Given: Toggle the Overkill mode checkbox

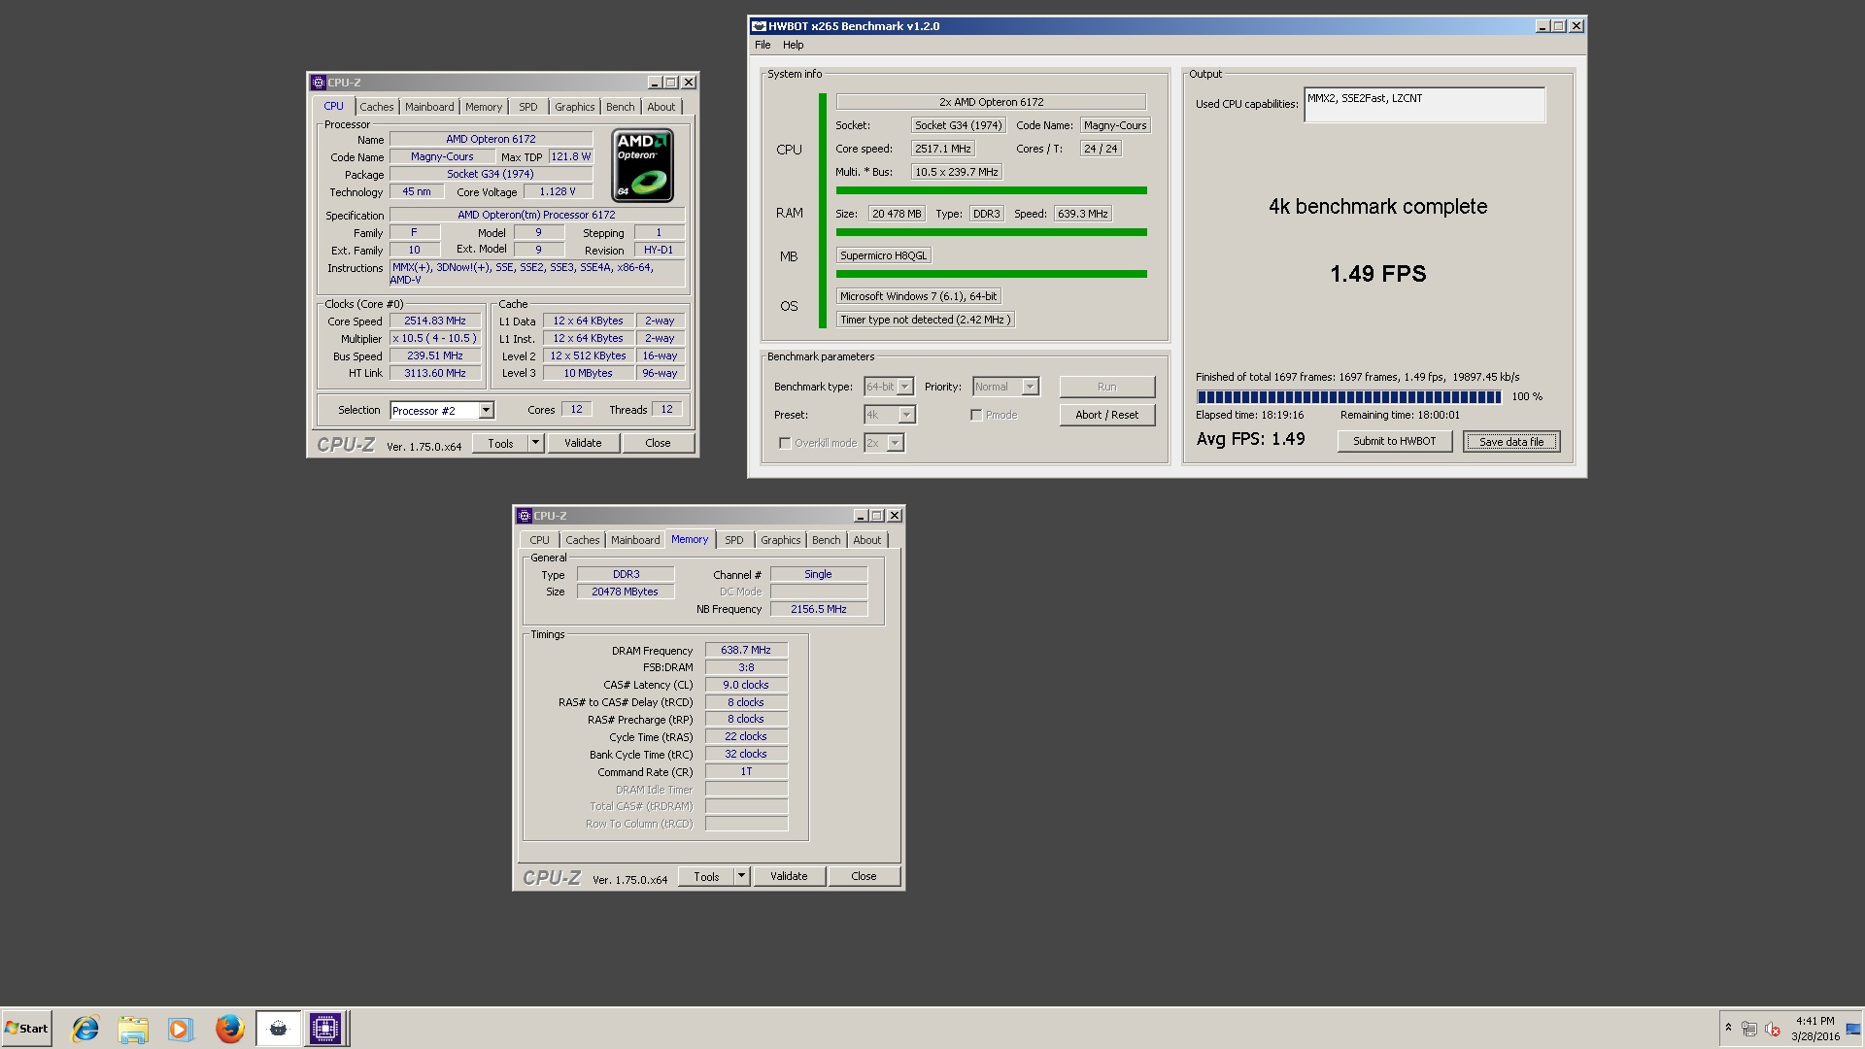Looking at the screenshot, I should click(x=785, y=443).
